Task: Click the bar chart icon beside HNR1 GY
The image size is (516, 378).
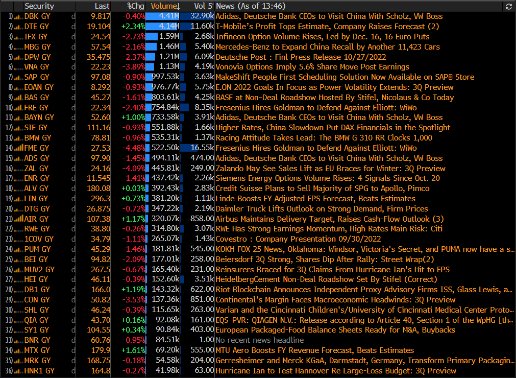Action: pos(18,371)
